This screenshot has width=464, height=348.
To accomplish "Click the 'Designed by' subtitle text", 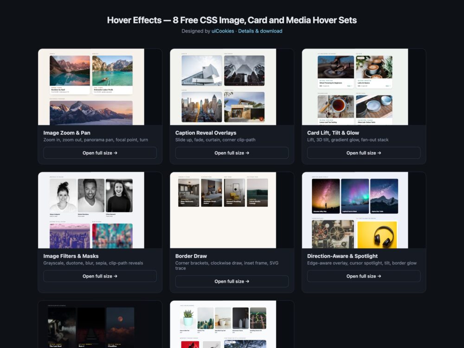I will (x=196, y=31).
